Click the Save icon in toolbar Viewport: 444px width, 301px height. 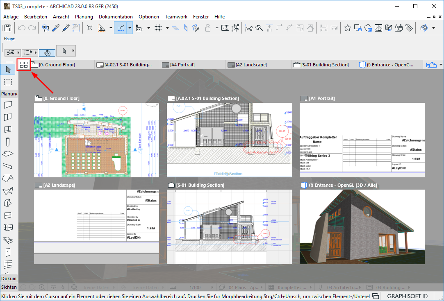tap(7, 28)
